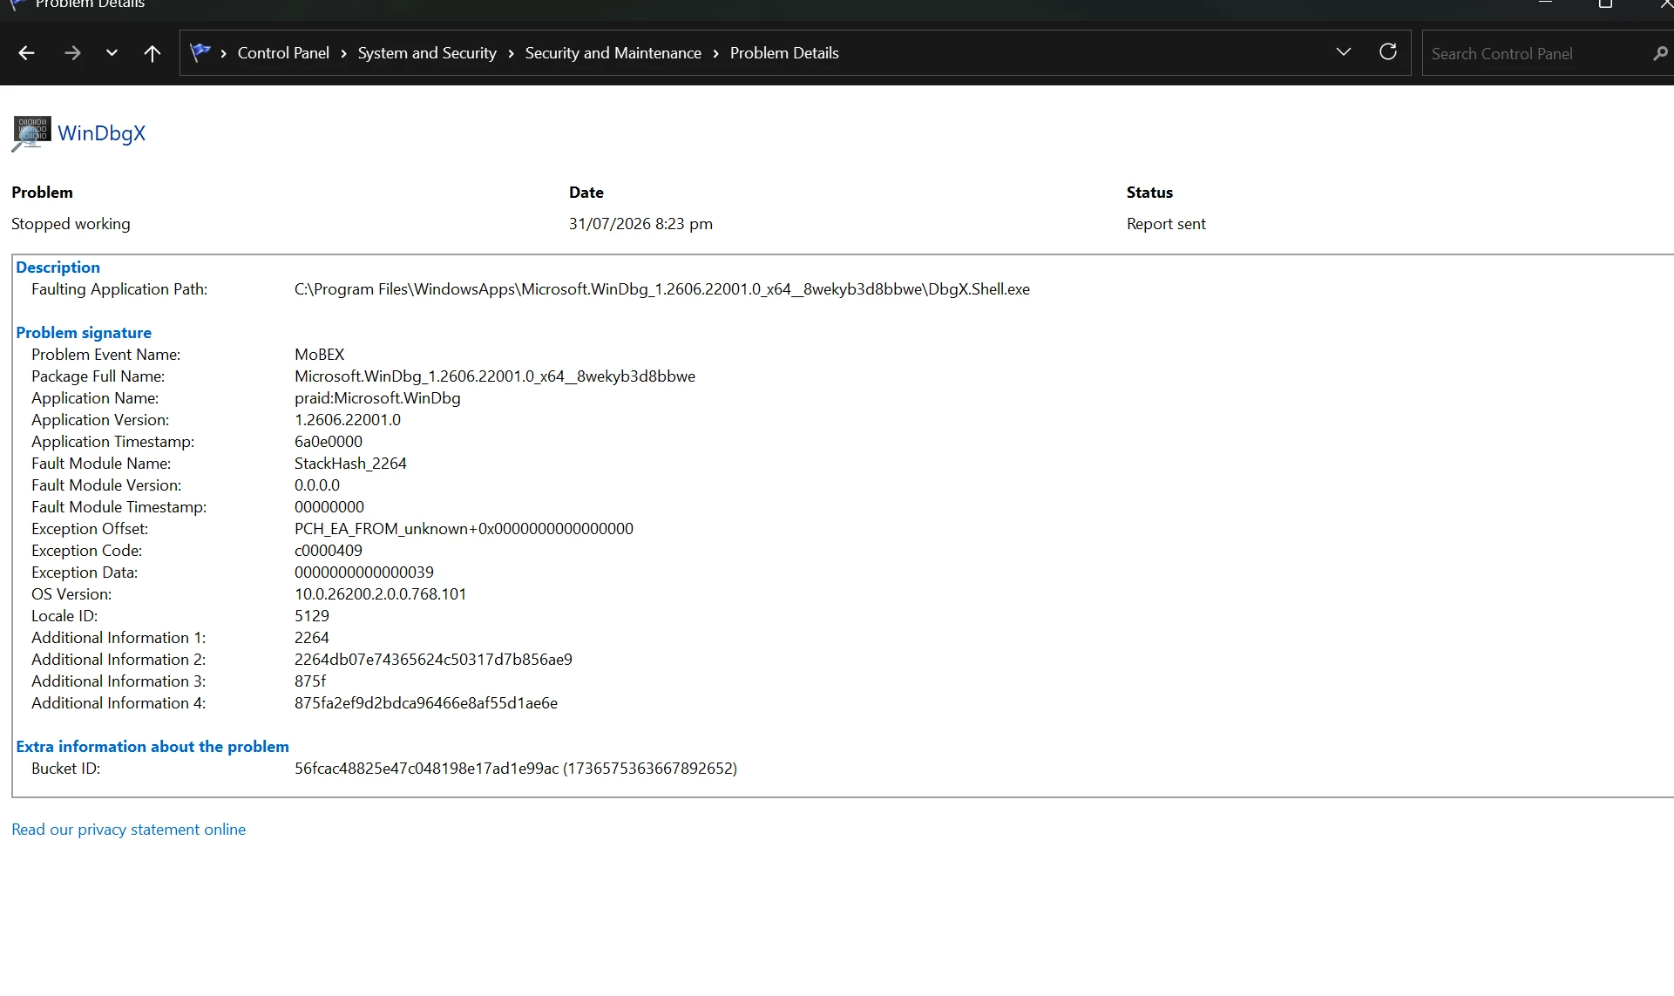
Task: Select Locale ID 5129 value
Action: coord(311,616)
